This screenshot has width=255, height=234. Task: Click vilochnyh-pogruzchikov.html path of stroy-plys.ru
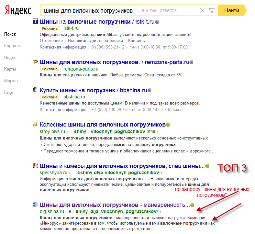(x=123, y=131)
